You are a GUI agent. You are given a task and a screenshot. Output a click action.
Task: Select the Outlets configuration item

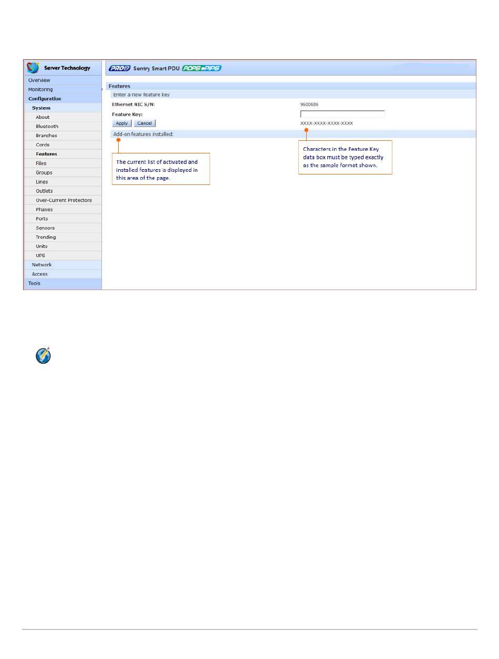tap(44, 191)
